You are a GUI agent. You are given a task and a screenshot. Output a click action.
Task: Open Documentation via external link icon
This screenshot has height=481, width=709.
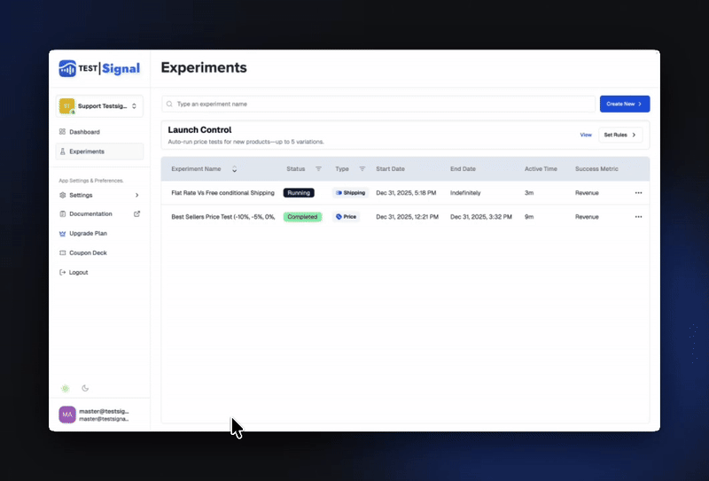(136, 214)
